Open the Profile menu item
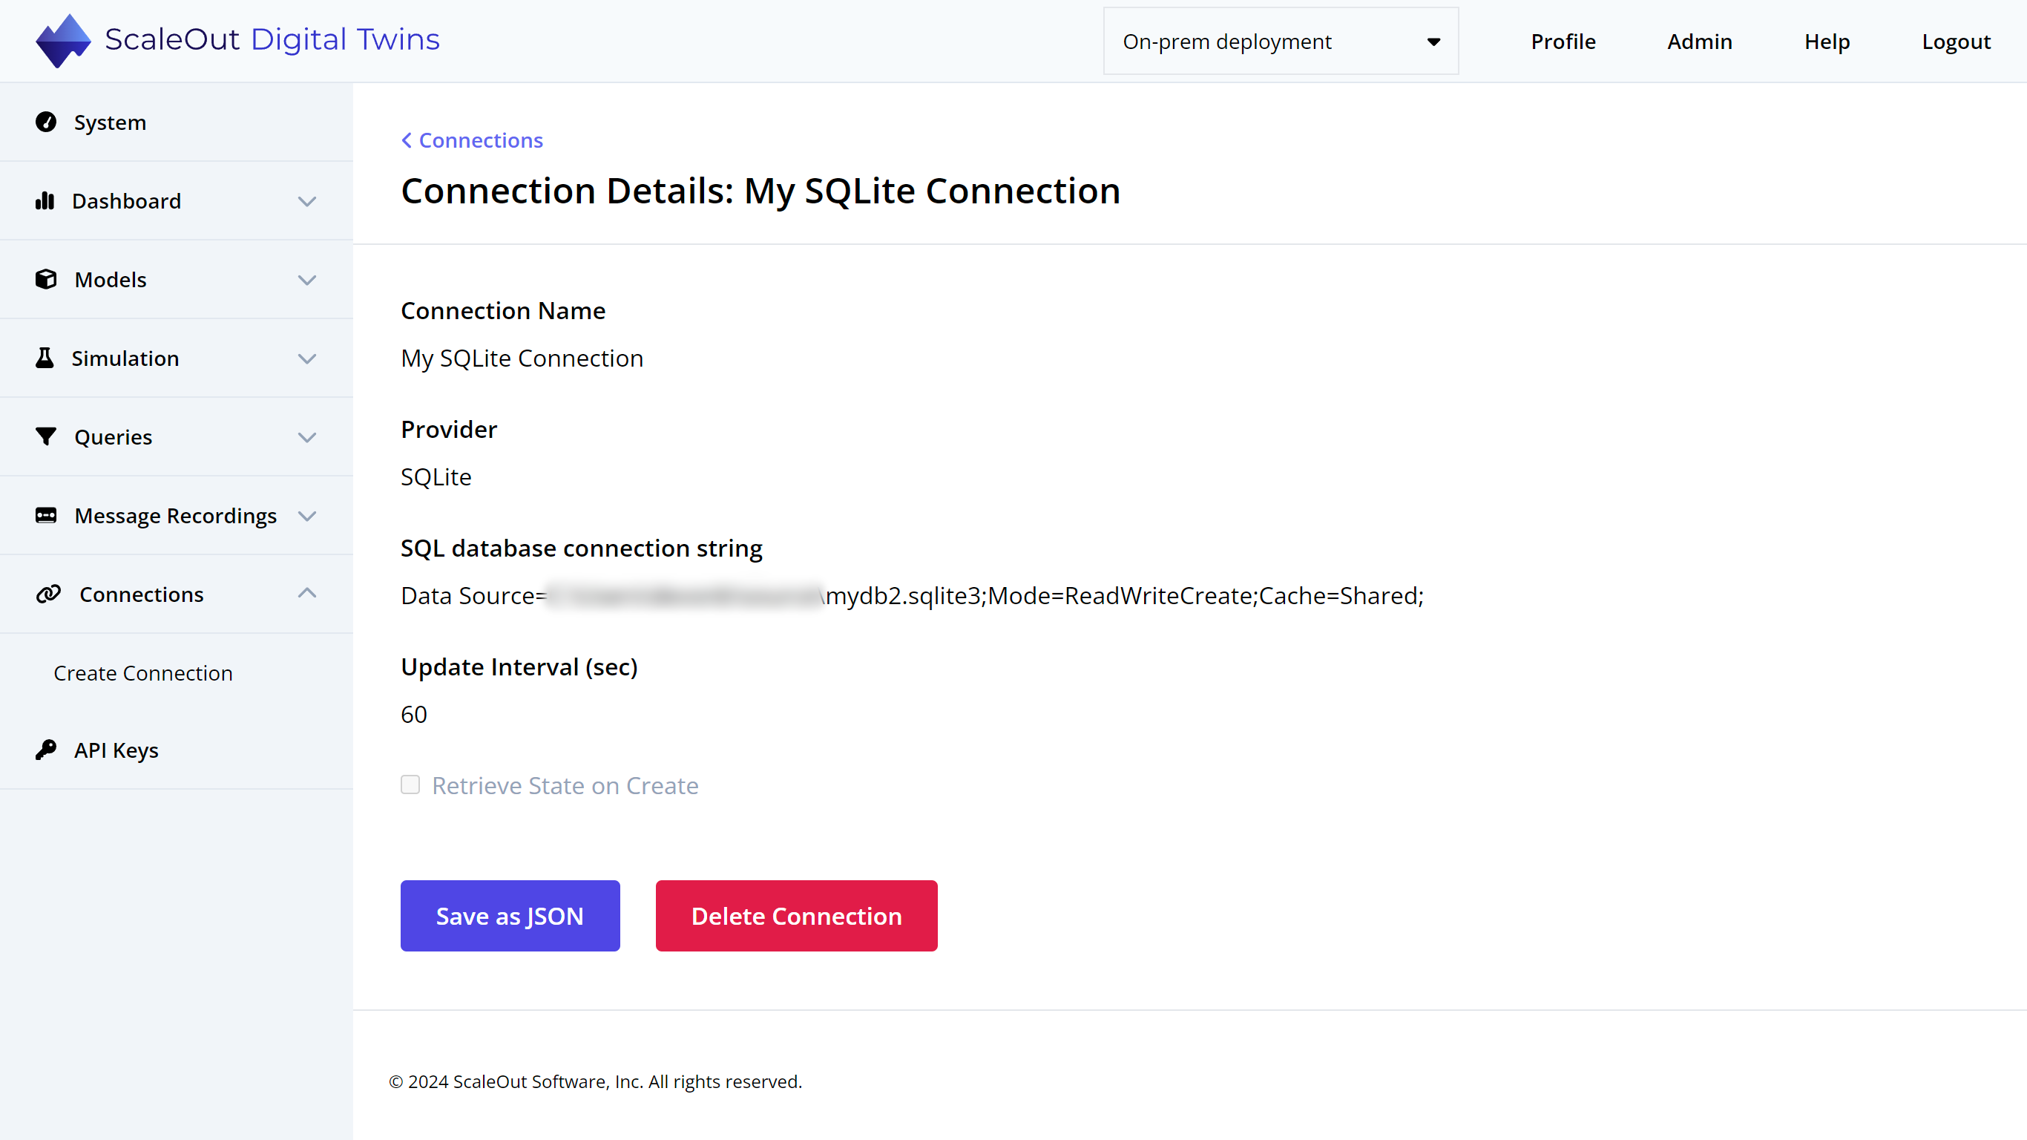The image size is (2027, 1140). [1563, 41]
